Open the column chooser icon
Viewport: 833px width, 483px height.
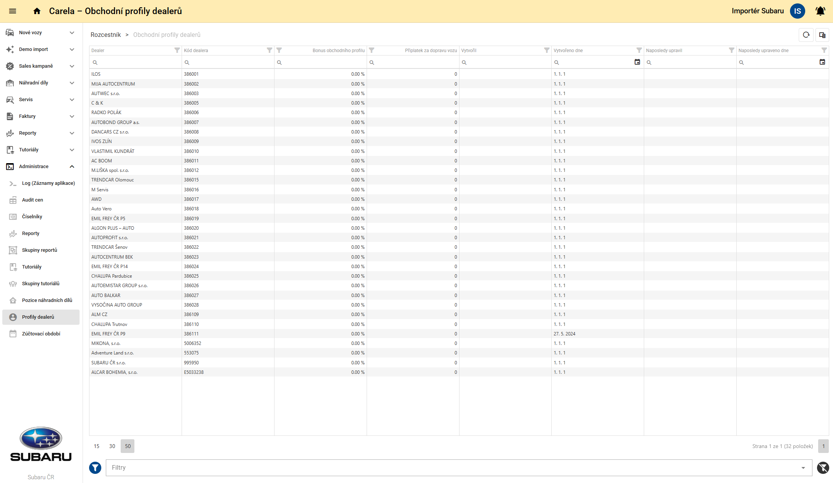(x=822, y=35)
